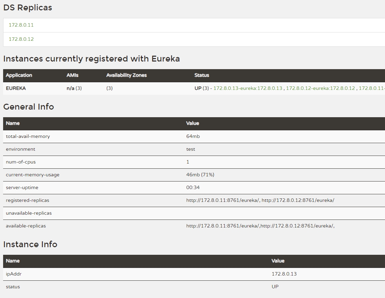The width and height of the screenshot is (385, 298).
Task: Open the 172.8.0.12 DS replica link
Action: tap(21, 39)
